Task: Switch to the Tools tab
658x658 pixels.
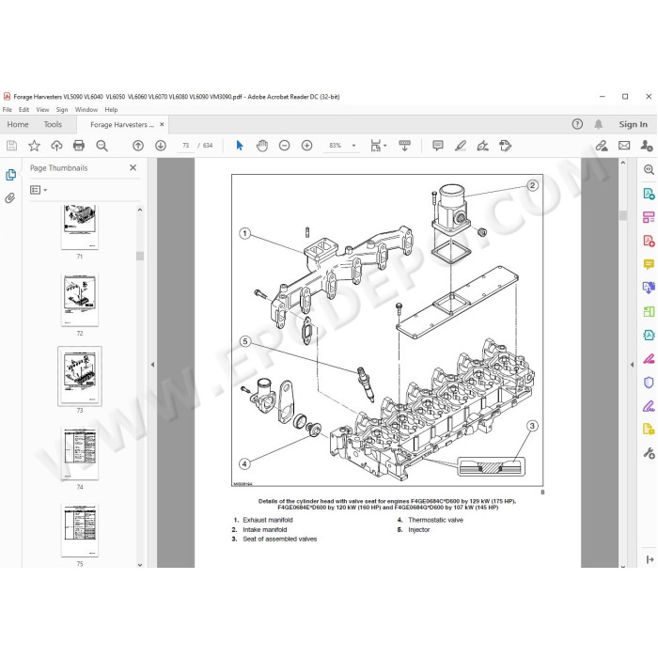Action: 53,124
